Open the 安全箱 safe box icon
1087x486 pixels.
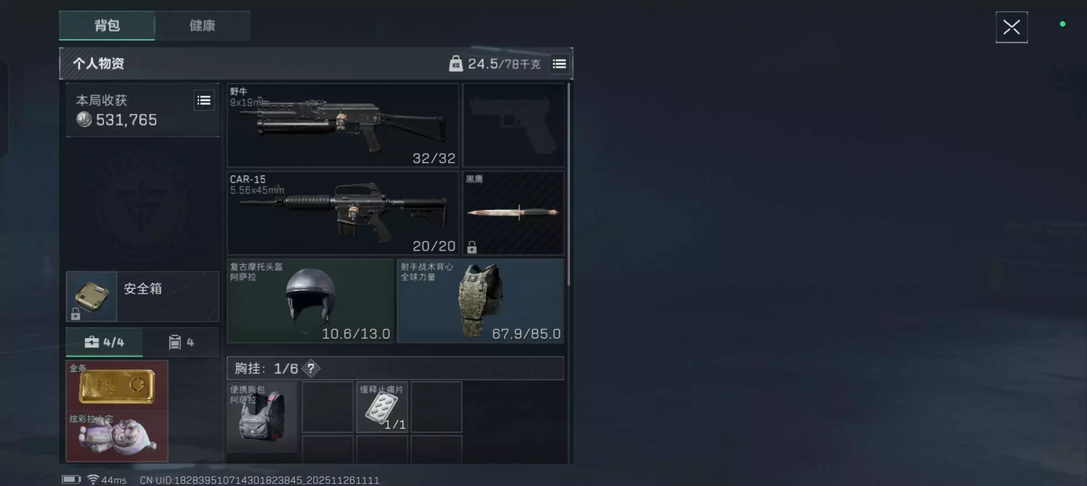point(91,296)
